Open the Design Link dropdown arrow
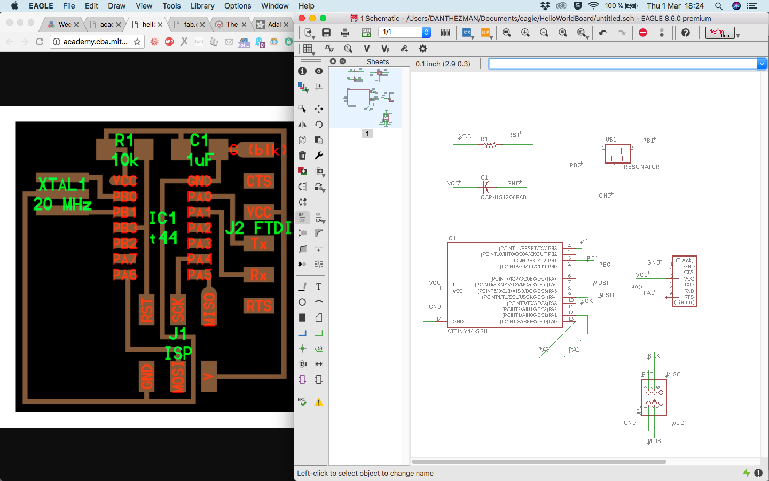Screen dimensions: 769x481 point(738,35)
